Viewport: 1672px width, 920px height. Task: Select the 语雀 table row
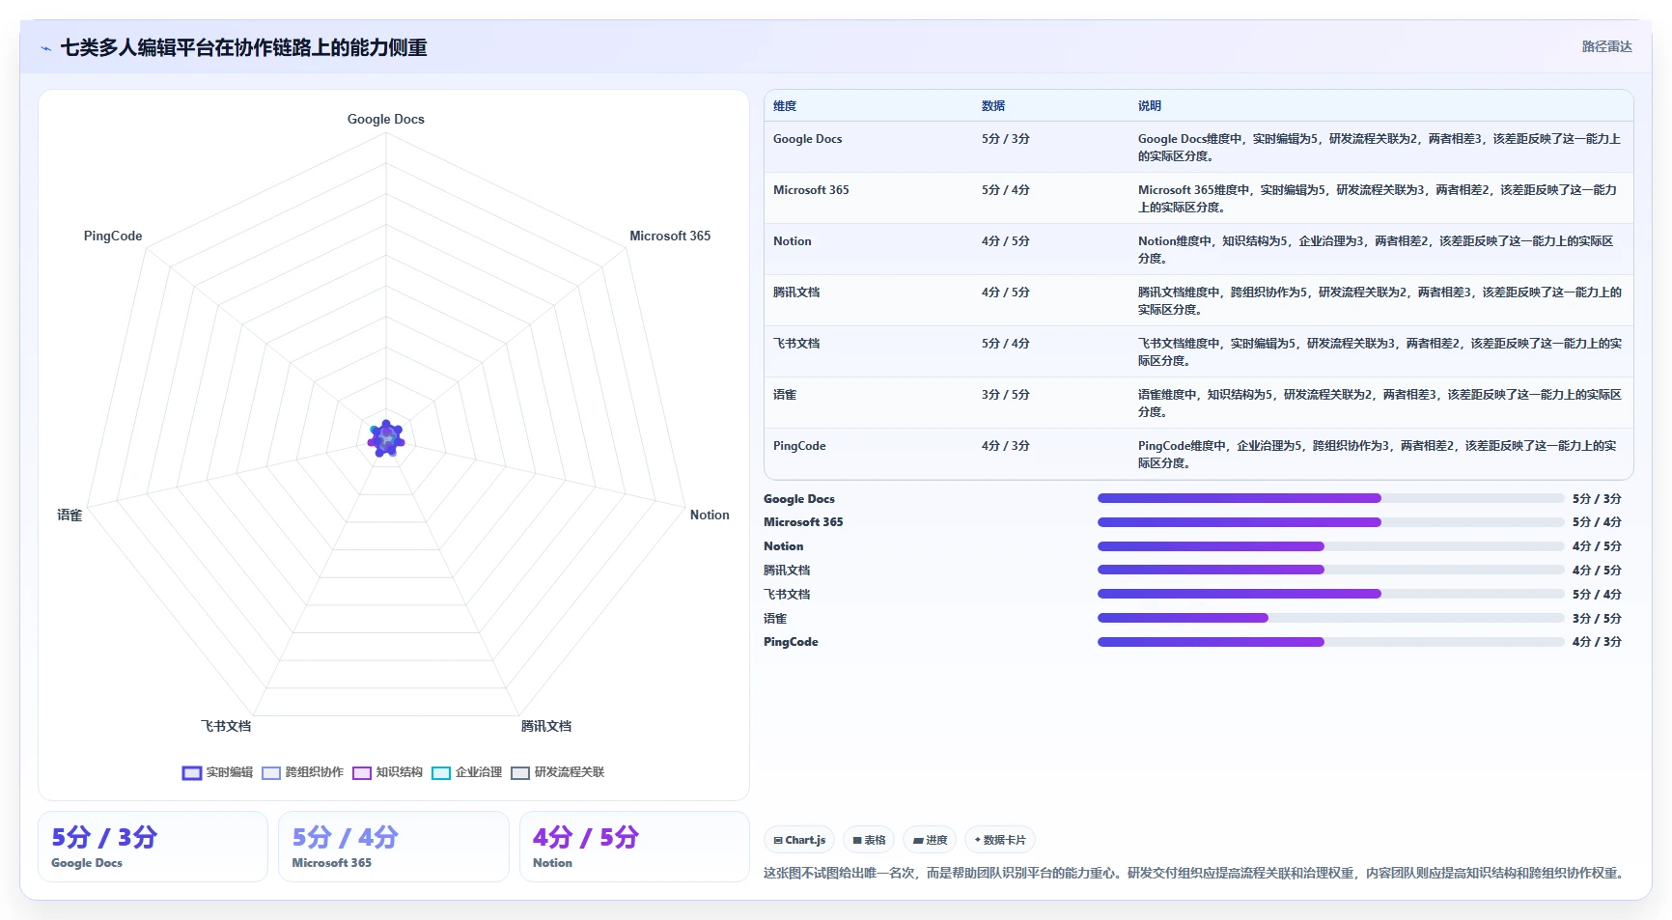pyautogui.click(x=1198, y=403)
